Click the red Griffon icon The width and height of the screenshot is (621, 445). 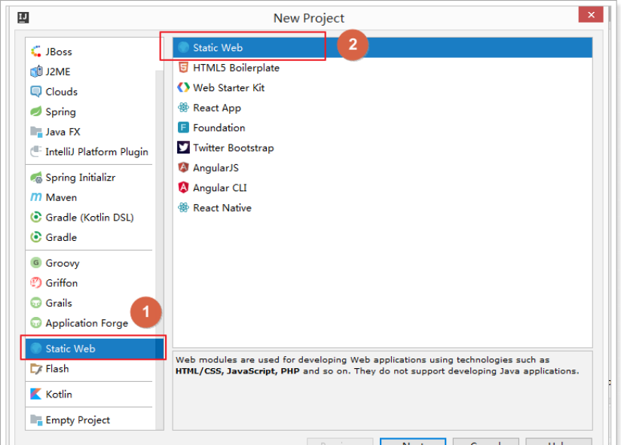pyautogui.click(x=36, y=283)
